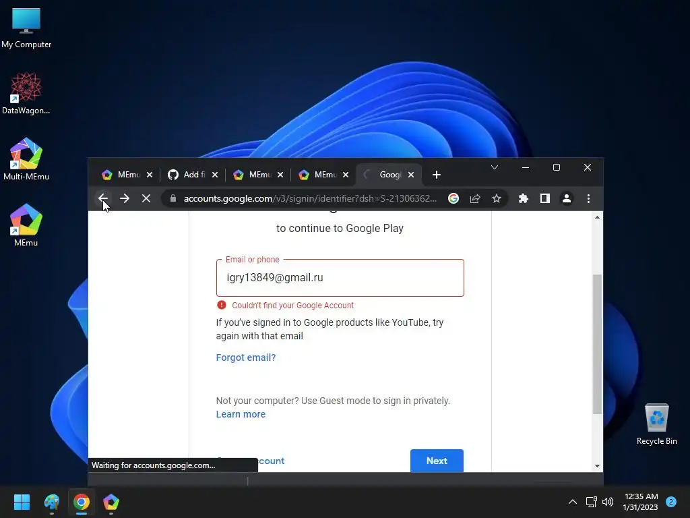Maximize the Chrome window
The height and width of the screenshot is (518, 690).
click(x=557, y=167)
